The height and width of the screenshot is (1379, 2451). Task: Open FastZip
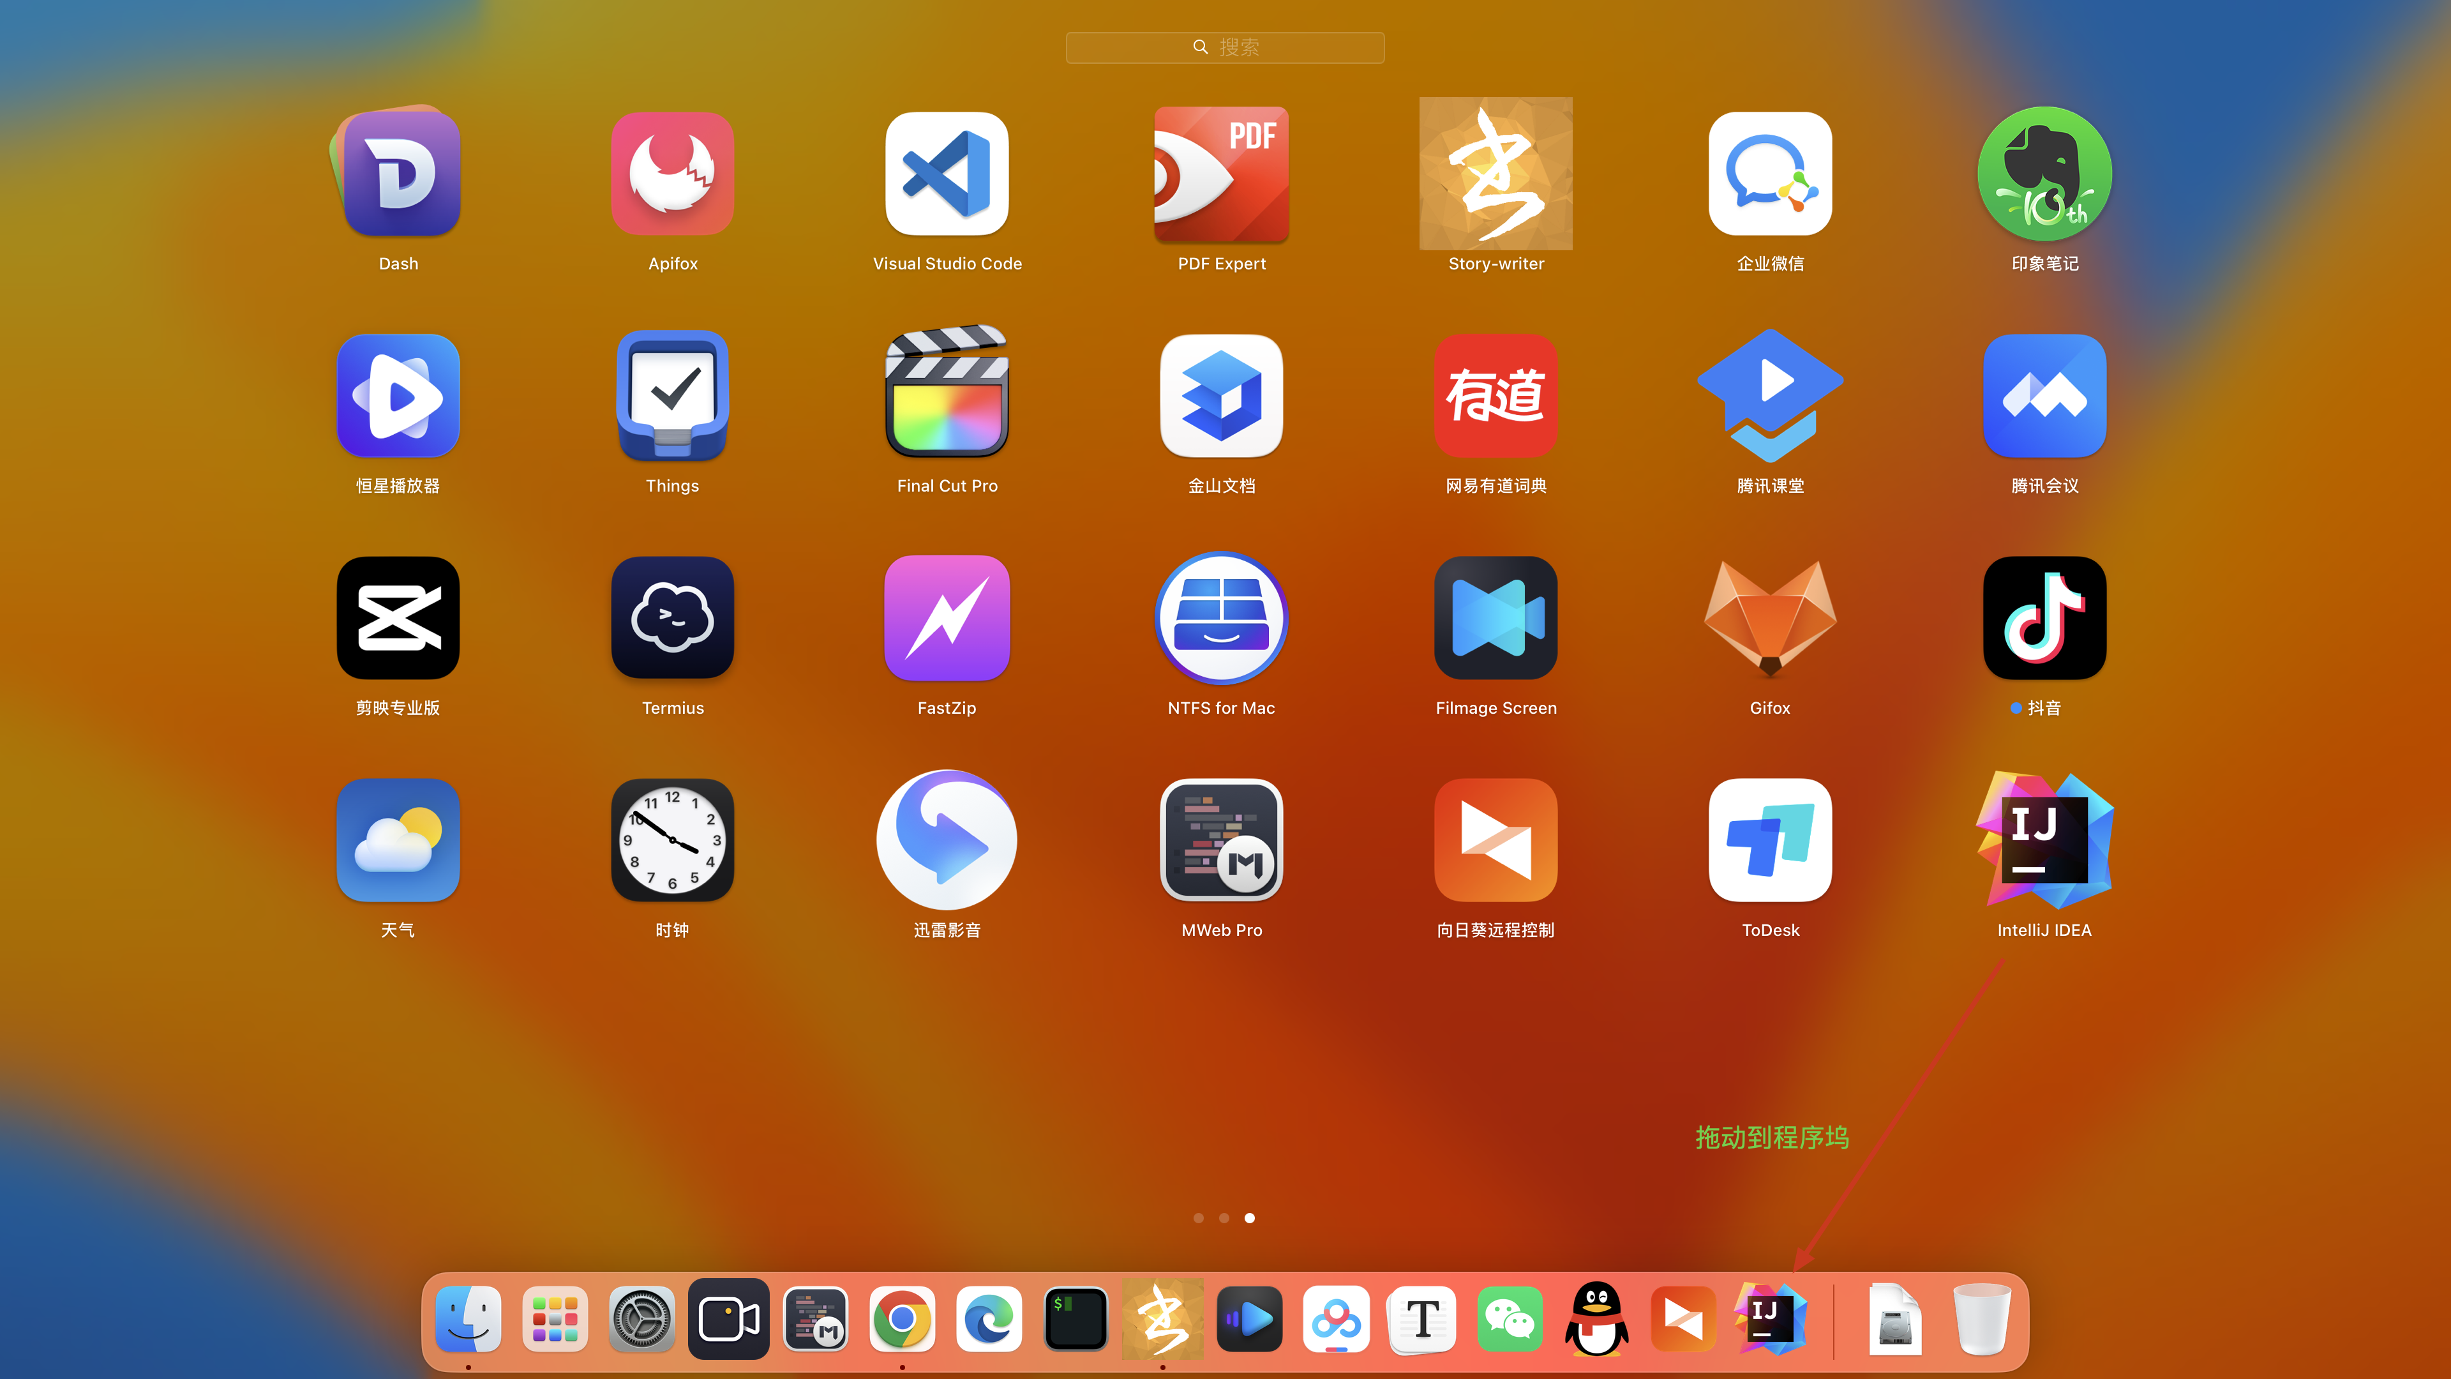pyautogui.click(x=947, y=617)
